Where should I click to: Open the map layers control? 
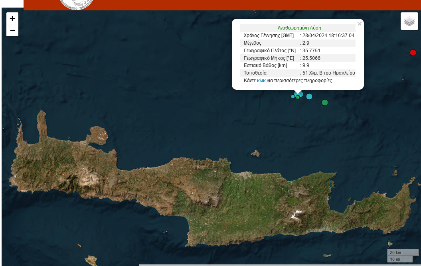409,21
